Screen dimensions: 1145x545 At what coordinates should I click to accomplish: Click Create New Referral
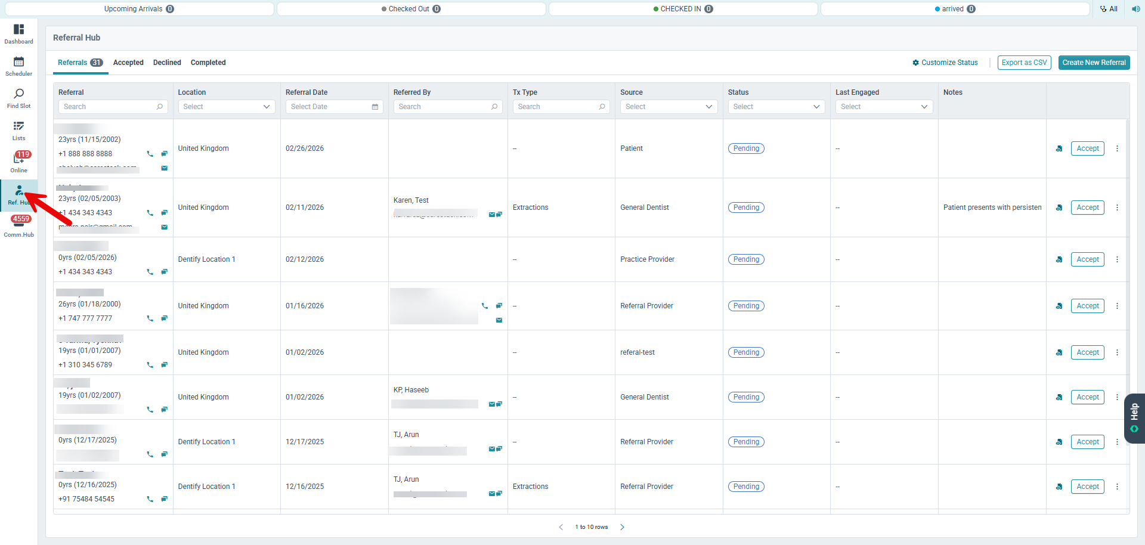(x=1094, y=63)
